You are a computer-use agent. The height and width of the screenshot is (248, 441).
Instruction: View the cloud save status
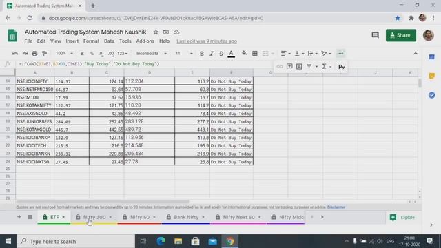click(x=176, y=32)
